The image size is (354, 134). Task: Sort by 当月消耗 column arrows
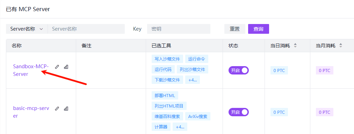pos(341,46)
